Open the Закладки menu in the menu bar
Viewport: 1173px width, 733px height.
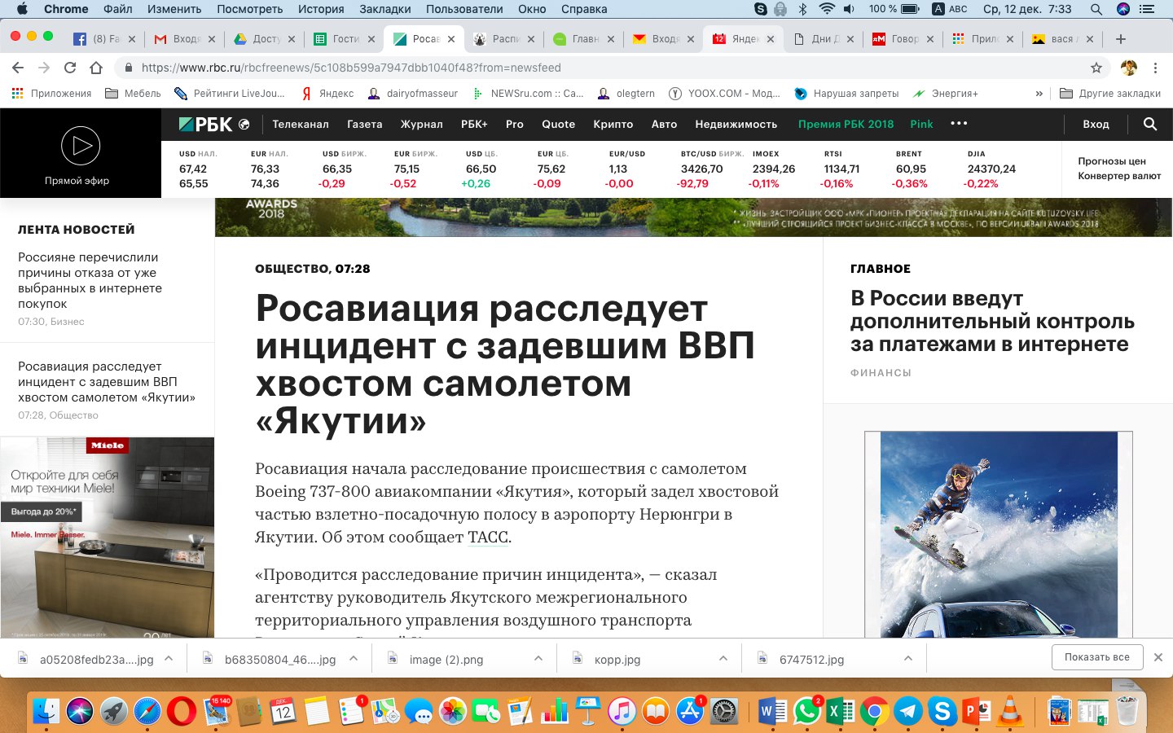pyautogui.click(x=384, y=9)
